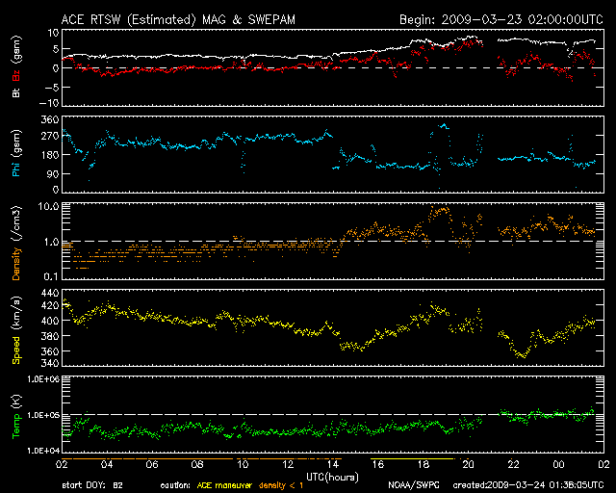The width and height of the screenshot is (616, 493).
Task: Click the "created:2009-03-24 01:36:05UTC" timestamp
Action: coord(528,485)
